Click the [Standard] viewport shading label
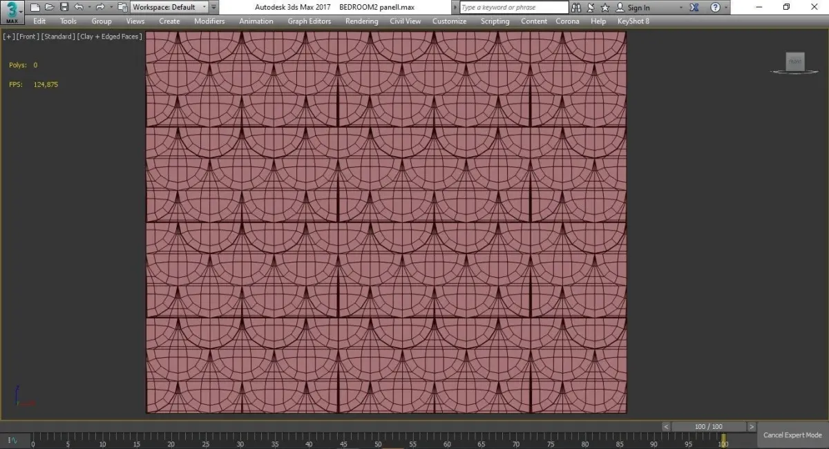829x449 pixels. point(57,37)
